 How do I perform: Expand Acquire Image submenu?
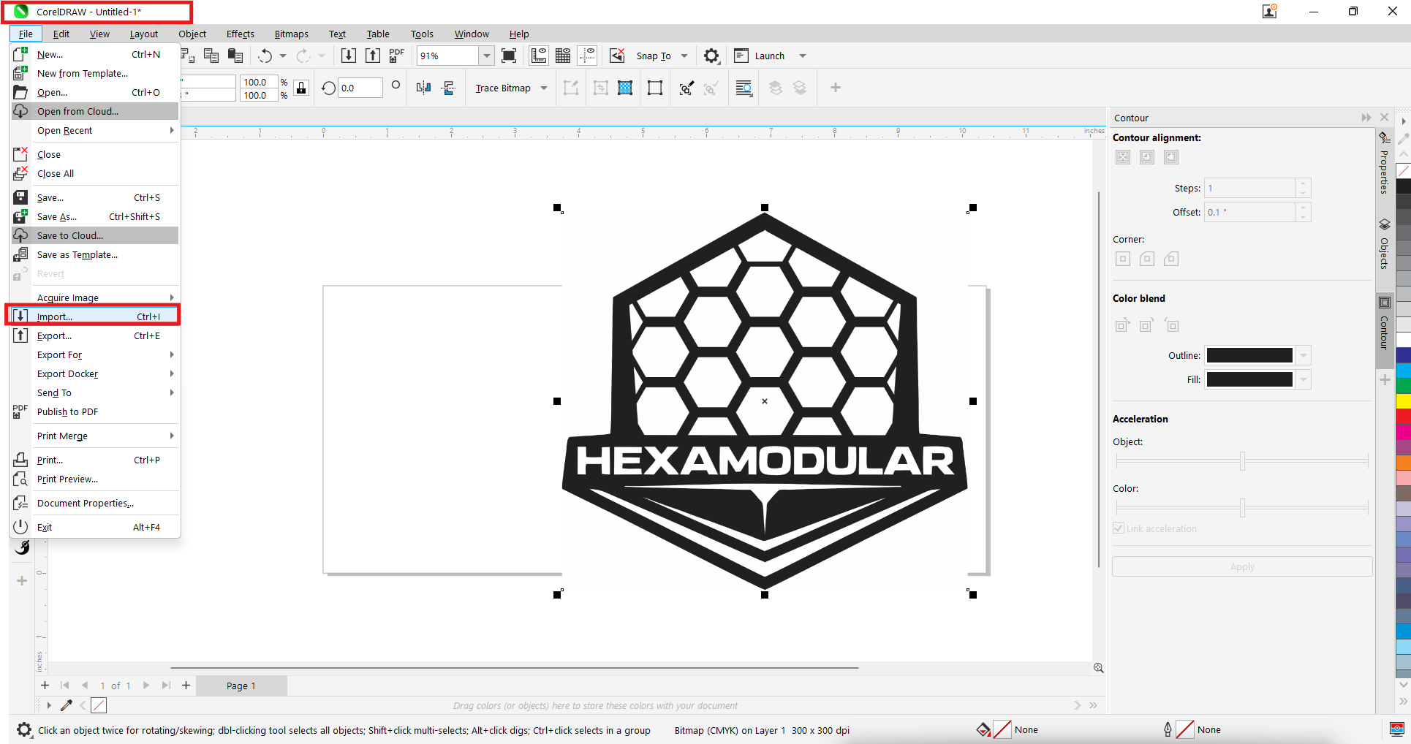click(95, 297)
